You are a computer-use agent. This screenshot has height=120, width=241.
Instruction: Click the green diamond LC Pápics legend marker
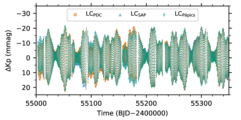coord(164,15)
